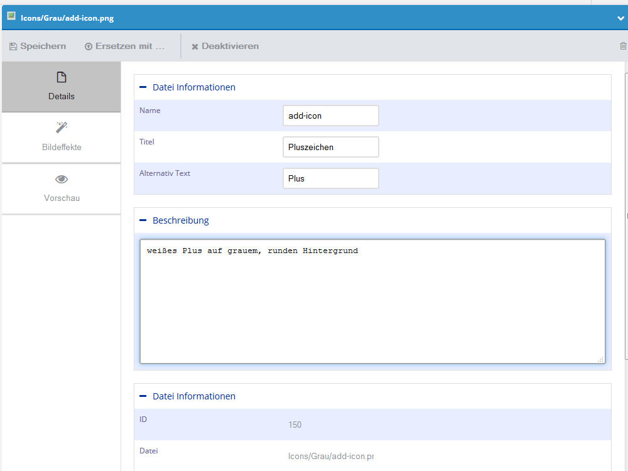The height and width of the screenshot is (471, 628).
Task: Click the Alternativ Text field containing Plus
Action: click(330, 178)
